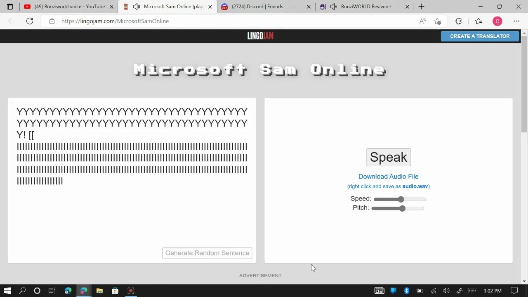Viewport: 528px width, 297px height.
Task: Activate Read aloud in address bar
Action: point(422,21)
